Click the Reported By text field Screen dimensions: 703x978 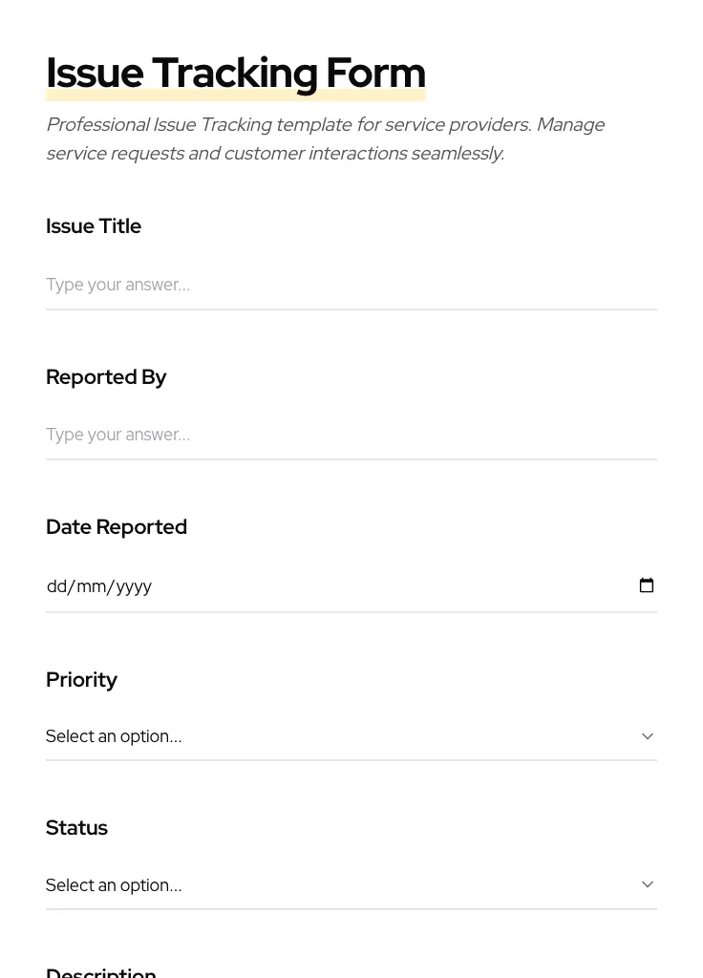pyautogui.click(x=351, y=434)
